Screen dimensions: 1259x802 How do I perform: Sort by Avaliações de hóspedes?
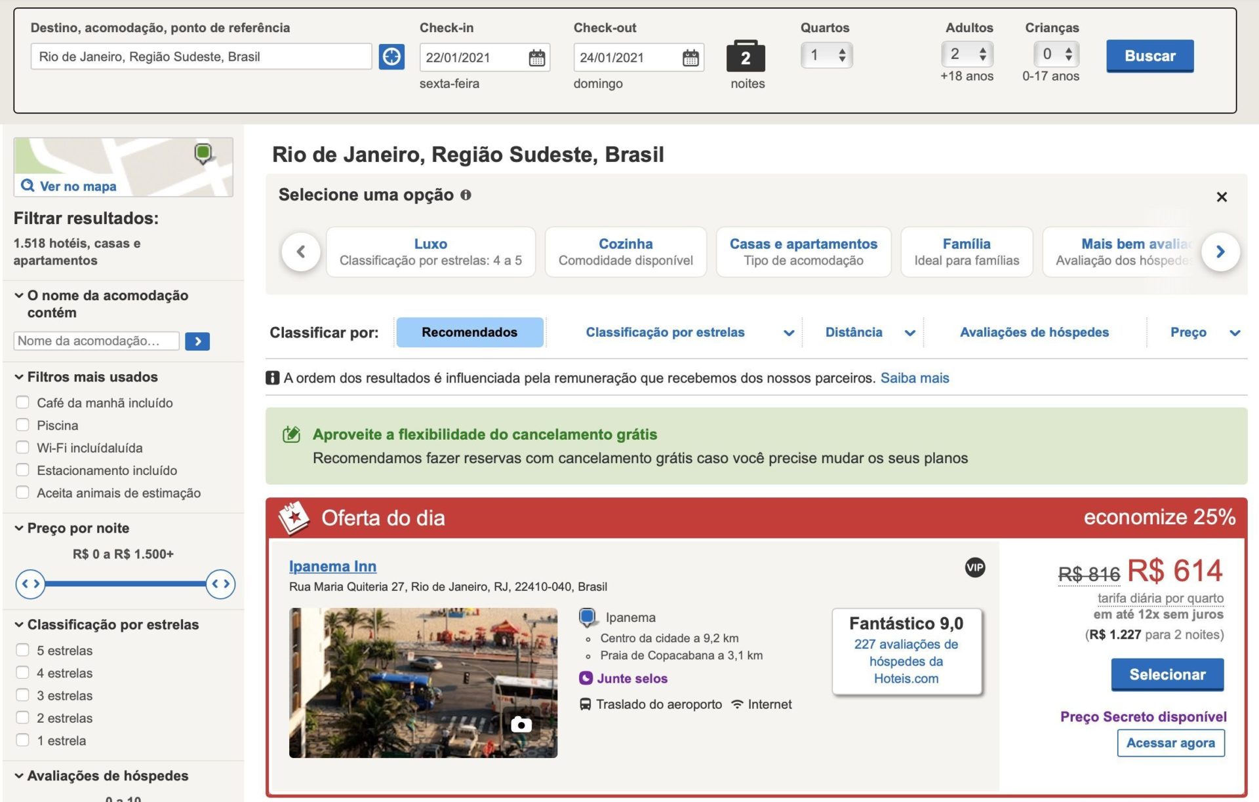click(x=1034, y=332)
